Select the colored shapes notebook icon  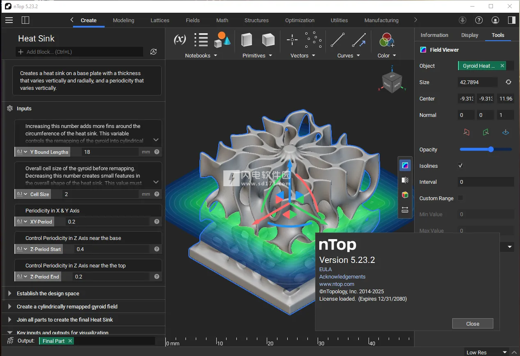point(222,40)
